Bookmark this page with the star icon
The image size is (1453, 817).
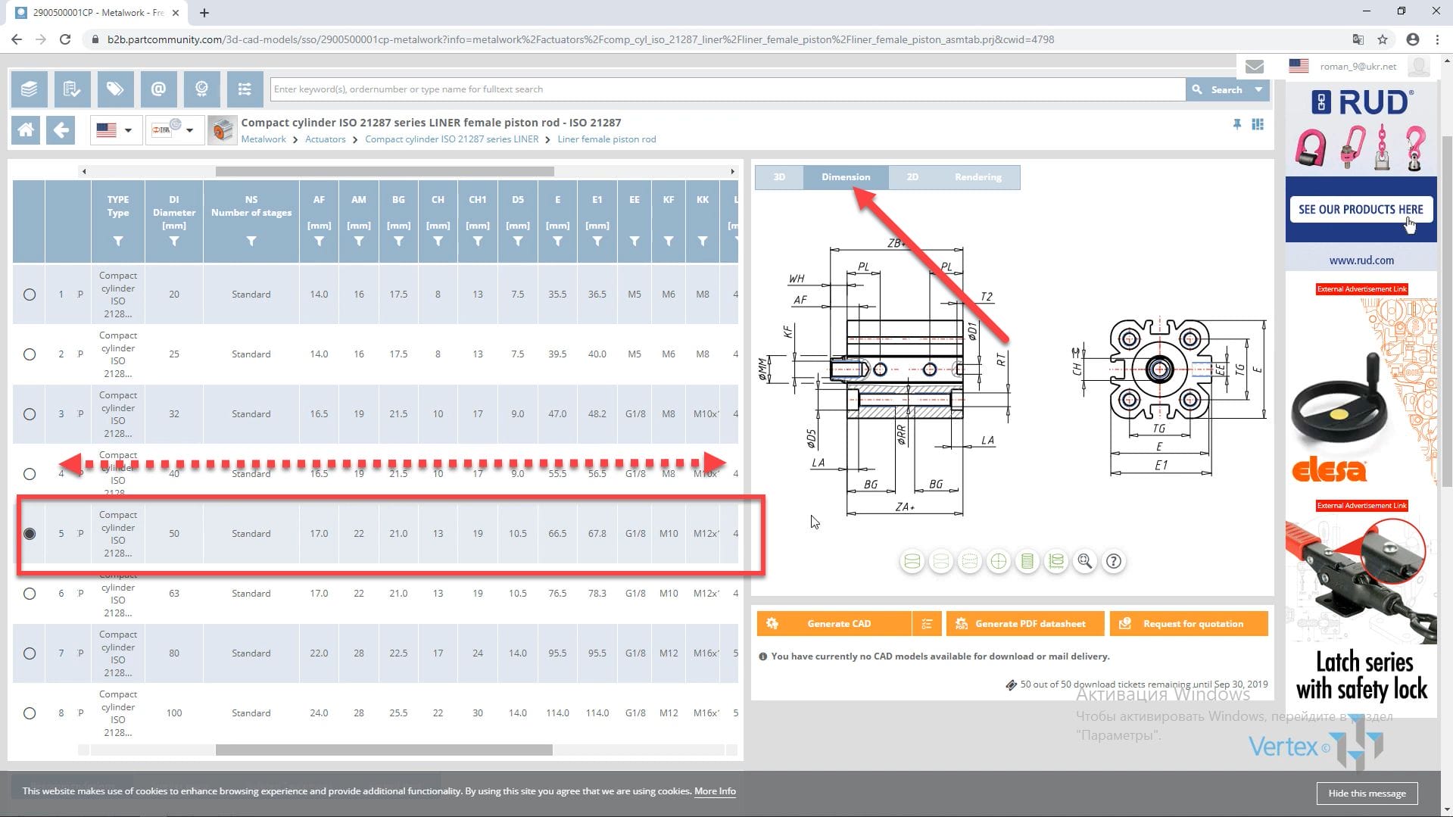(1383, 39)
